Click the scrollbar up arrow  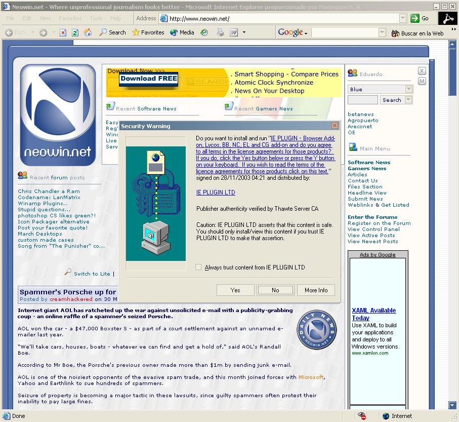point(452,44)
